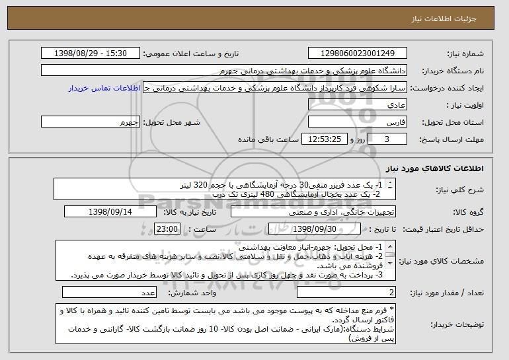
Task: Click the text ساعت باقی مانده
Action: [x=268, y=139]
